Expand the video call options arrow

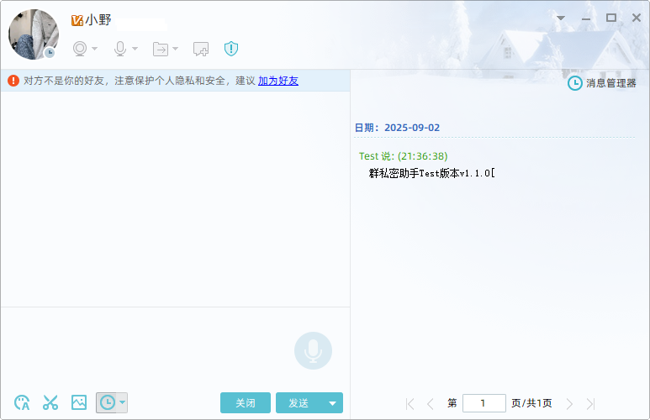95,49
